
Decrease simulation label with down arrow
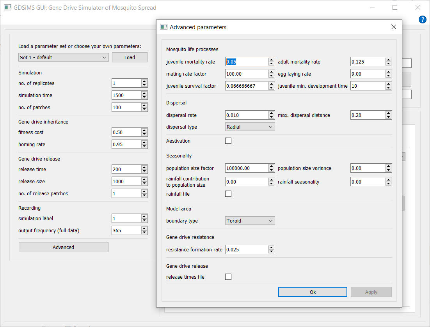(x=144, y=220)
